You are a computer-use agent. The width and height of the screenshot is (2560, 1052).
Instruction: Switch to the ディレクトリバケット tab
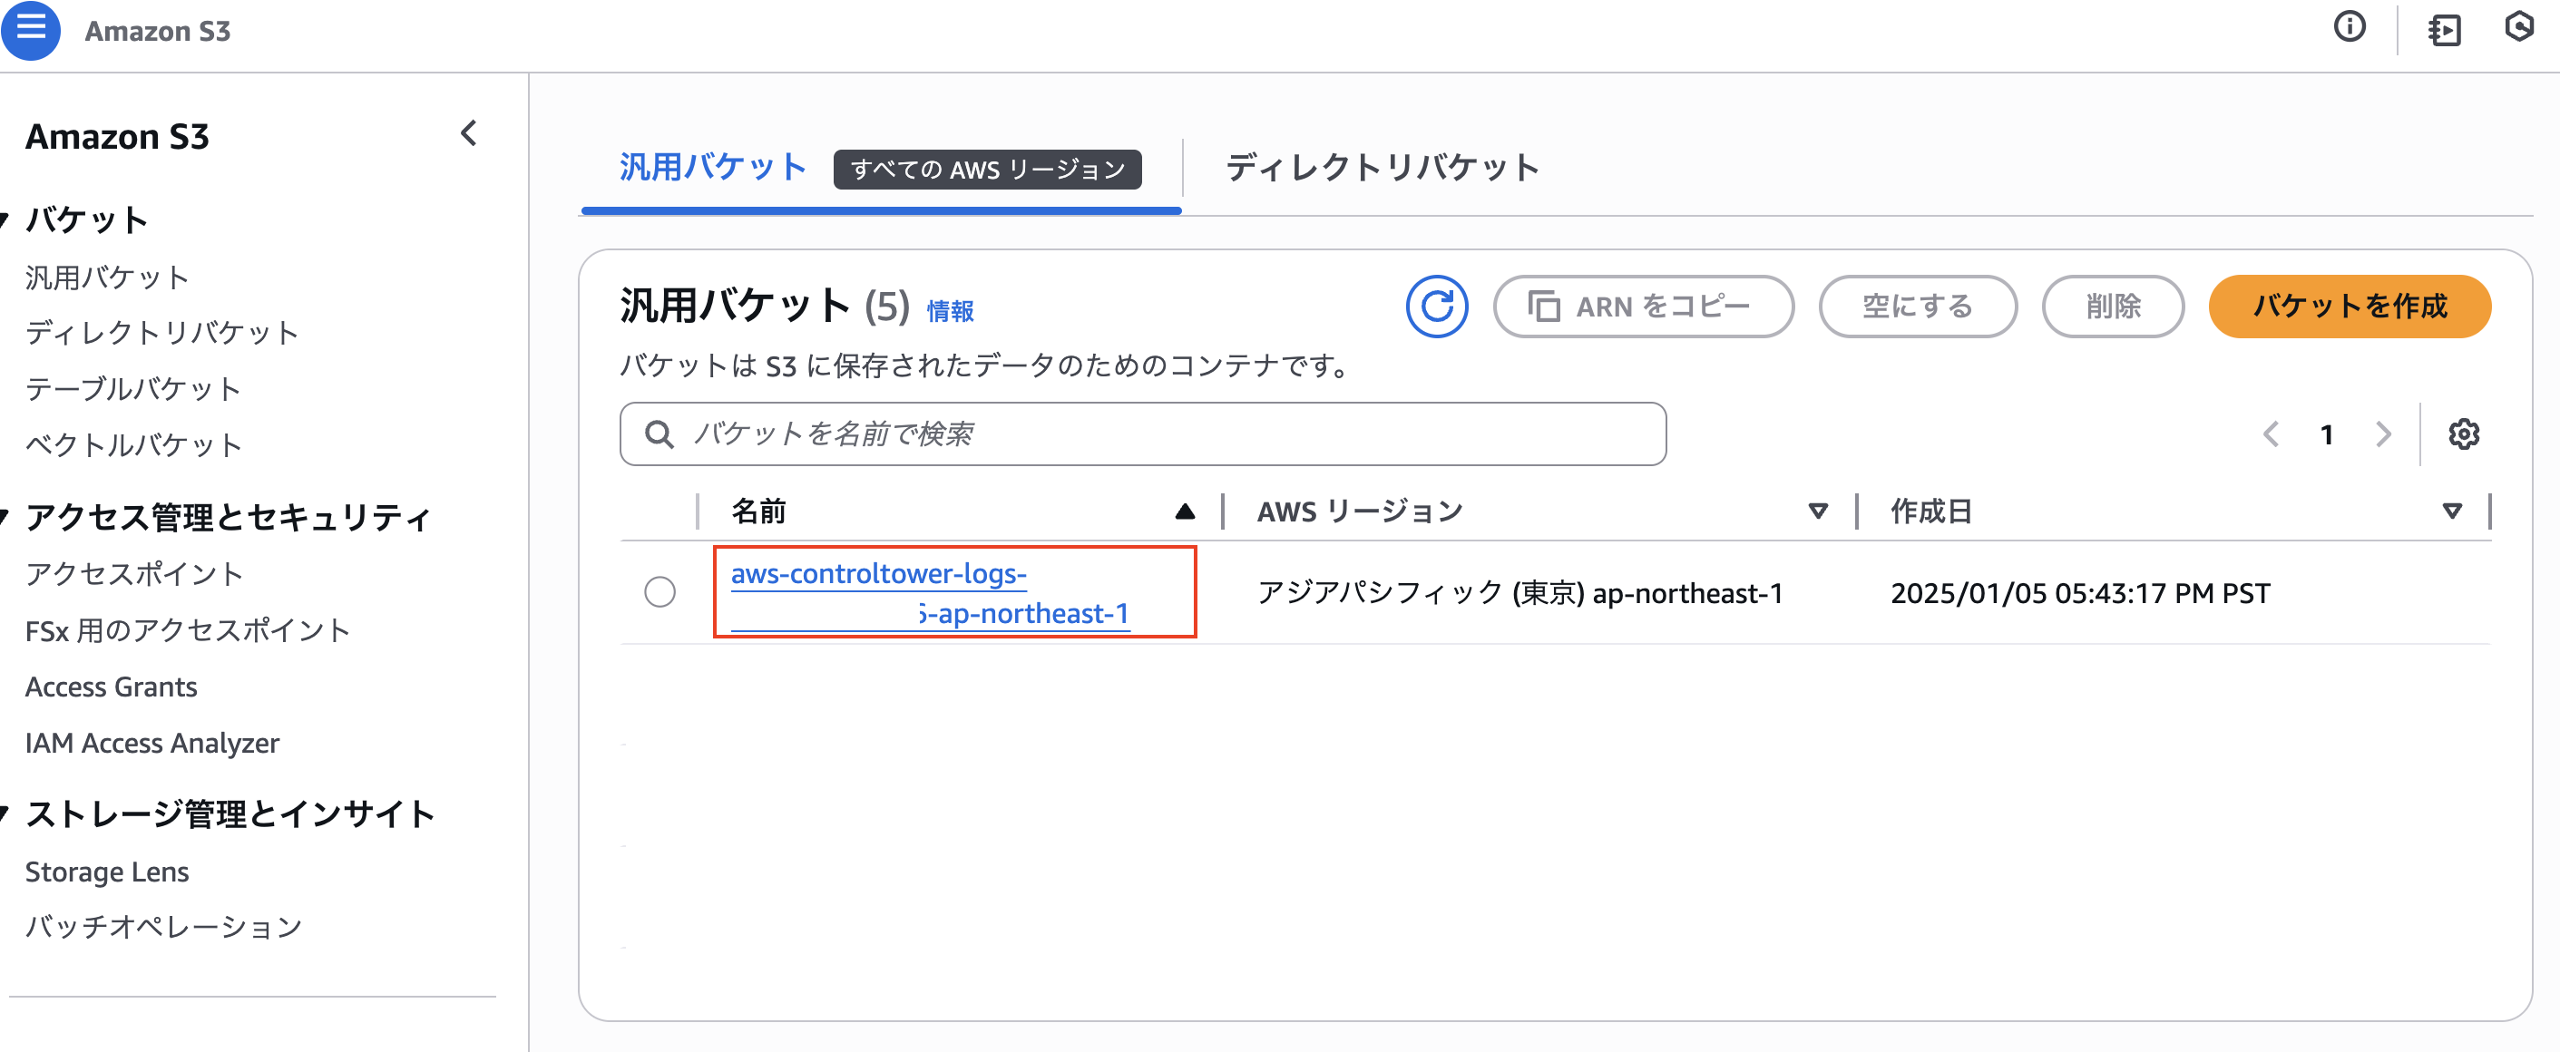click(1383, 167)
